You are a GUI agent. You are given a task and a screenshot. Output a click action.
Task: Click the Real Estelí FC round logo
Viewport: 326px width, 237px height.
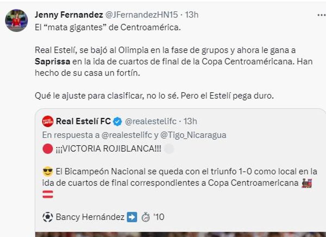point(48,121)
